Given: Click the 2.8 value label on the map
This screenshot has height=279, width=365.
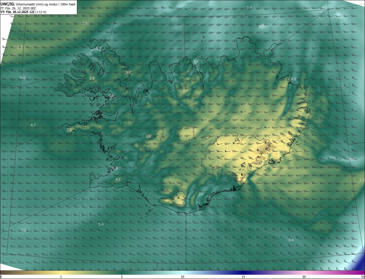Looking at the screenshot, I should (148, 136).
